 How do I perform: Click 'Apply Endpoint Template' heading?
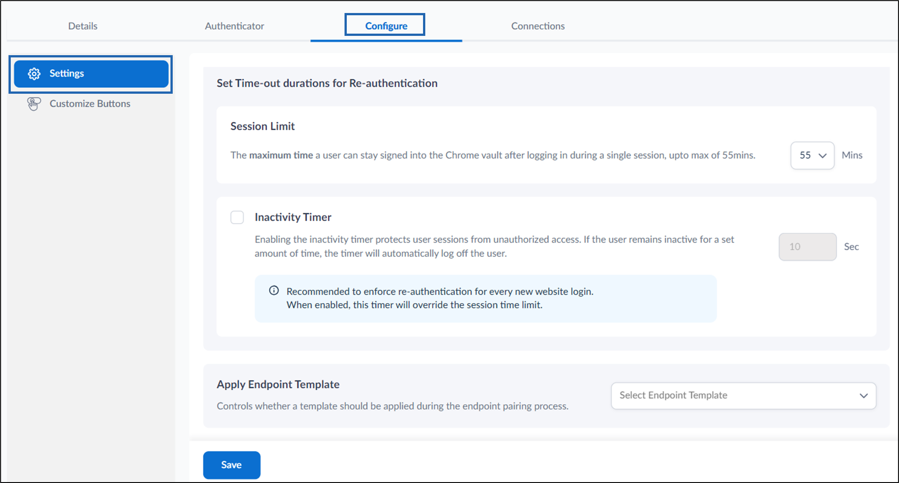pyautogui.click(x=278, y=384)
